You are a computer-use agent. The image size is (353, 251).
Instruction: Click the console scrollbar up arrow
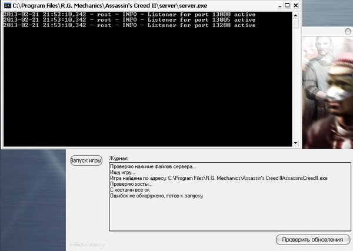(297, 15)
